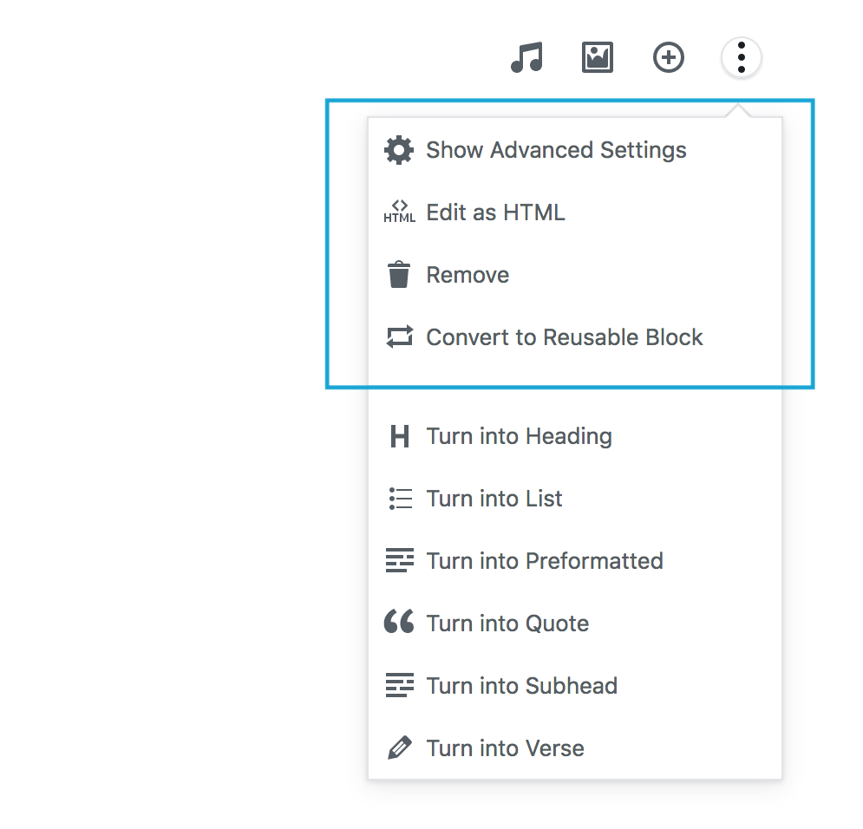The image size is (863, 829).
Task: Click the pencil icon next to Turn into Verse
Action: pyautogui.click(x=399, y=747)
